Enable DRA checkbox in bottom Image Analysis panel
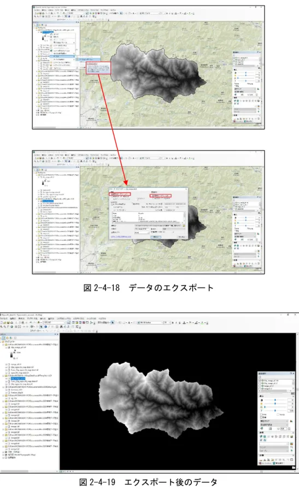 click(x=261, y=415)
